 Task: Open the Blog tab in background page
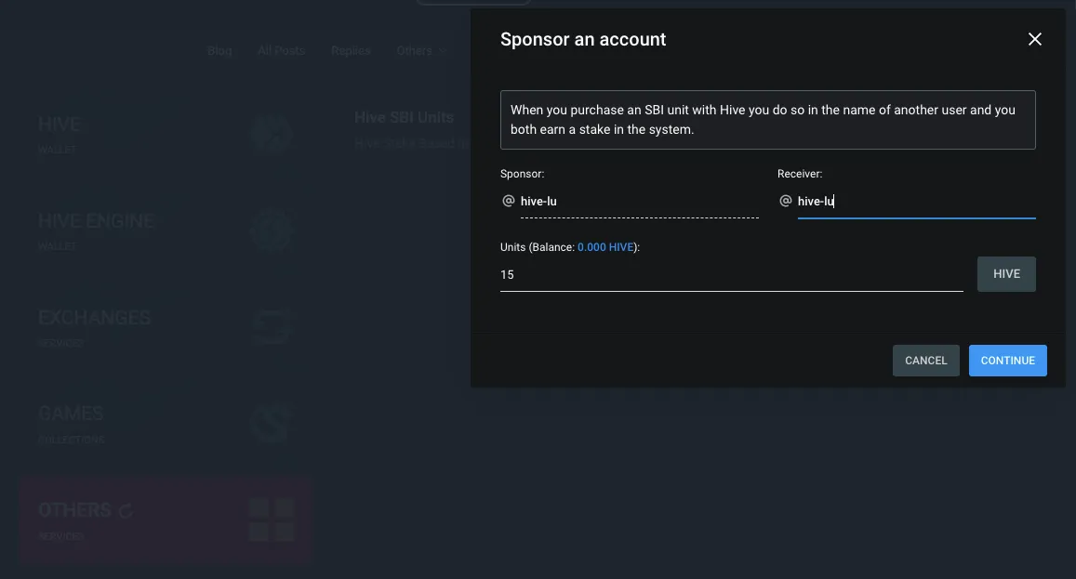(219, 51)
